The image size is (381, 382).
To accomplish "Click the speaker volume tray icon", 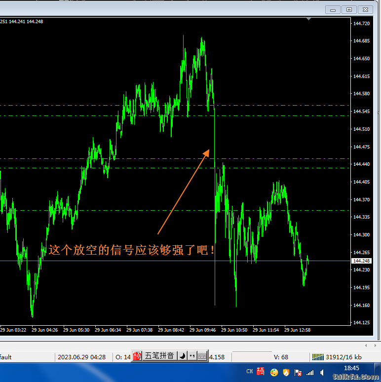I will click(x=322, y=373).
